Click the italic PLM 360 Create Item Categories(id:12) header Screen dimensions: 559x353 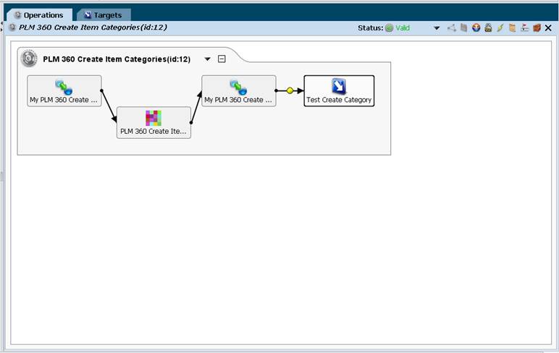(93, 27)
